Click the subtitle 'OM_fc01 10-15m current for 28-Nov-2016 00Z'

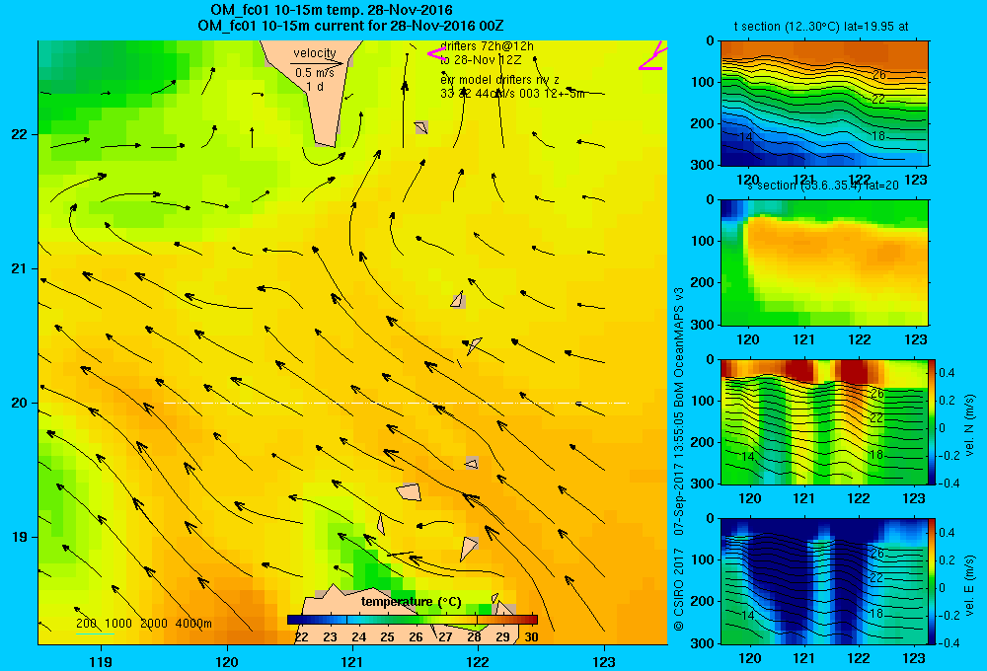pos(350,26)
